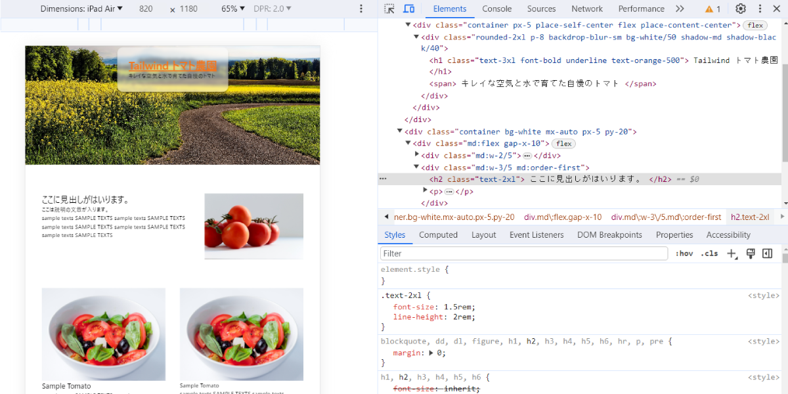Expand collapsed content ellipsis in md:w-2/5 div
788x394 pixels.
(x=527, y=156)
